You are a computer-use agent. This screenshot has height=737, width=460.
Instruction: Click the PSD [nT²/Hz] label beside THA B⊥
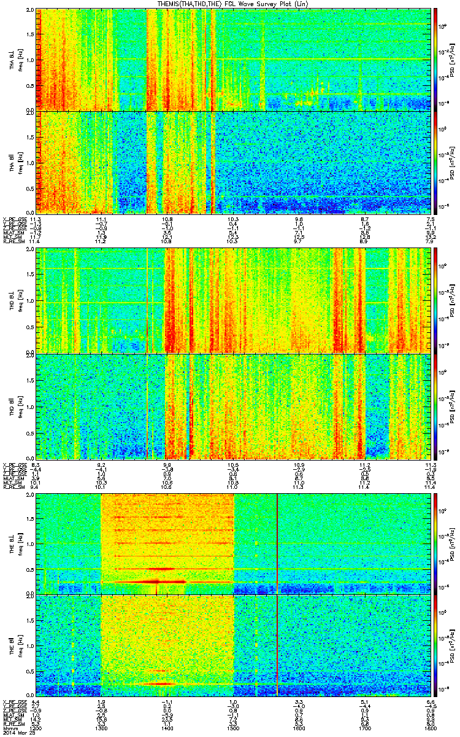[453, 60]
